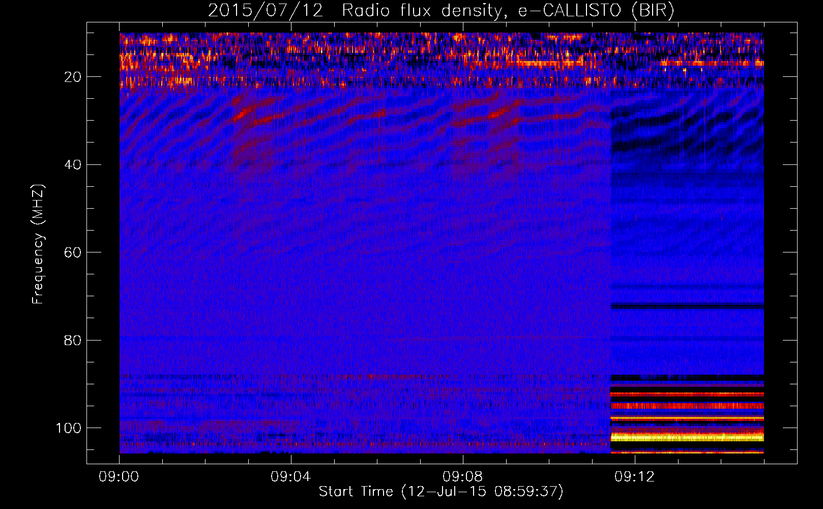Click the 60 frequency tick label
This screenshot has width=823, height=509.
click(x=73, y=252)
